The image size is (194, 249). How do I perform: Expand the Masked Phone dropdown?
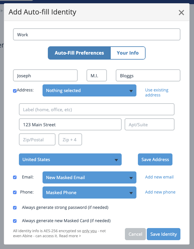(89, 193)
